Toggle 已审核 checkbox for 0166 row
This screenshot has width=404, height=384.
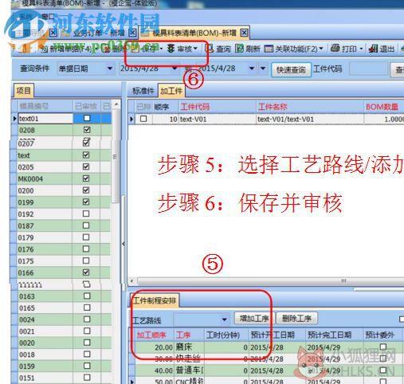[x=86, y=272]
